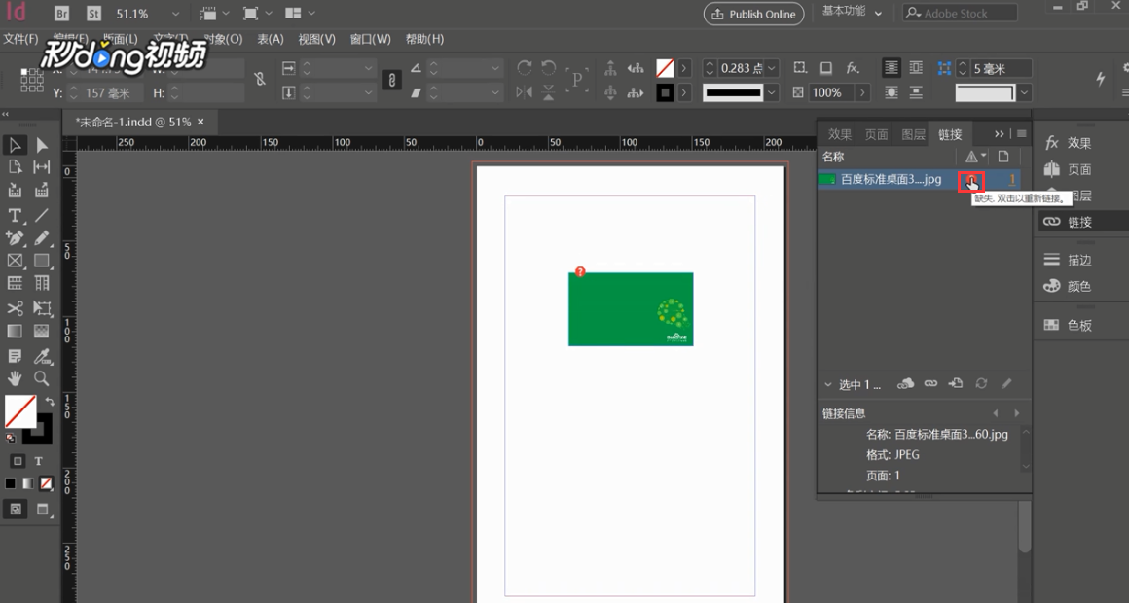Open the view options dropdown in app bar
This screenshot has height=603, width=1129.
click(215, 14)
